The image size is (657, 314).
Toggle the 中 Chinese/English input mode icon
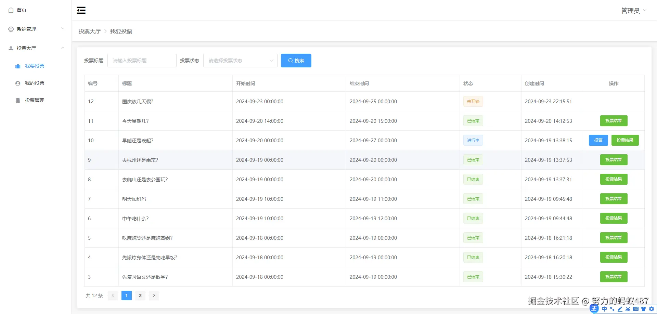pos(604,309)
